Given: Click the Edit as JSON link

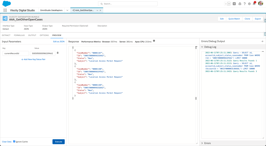Looking at the screenshot, I should click(x=59, y=42).
